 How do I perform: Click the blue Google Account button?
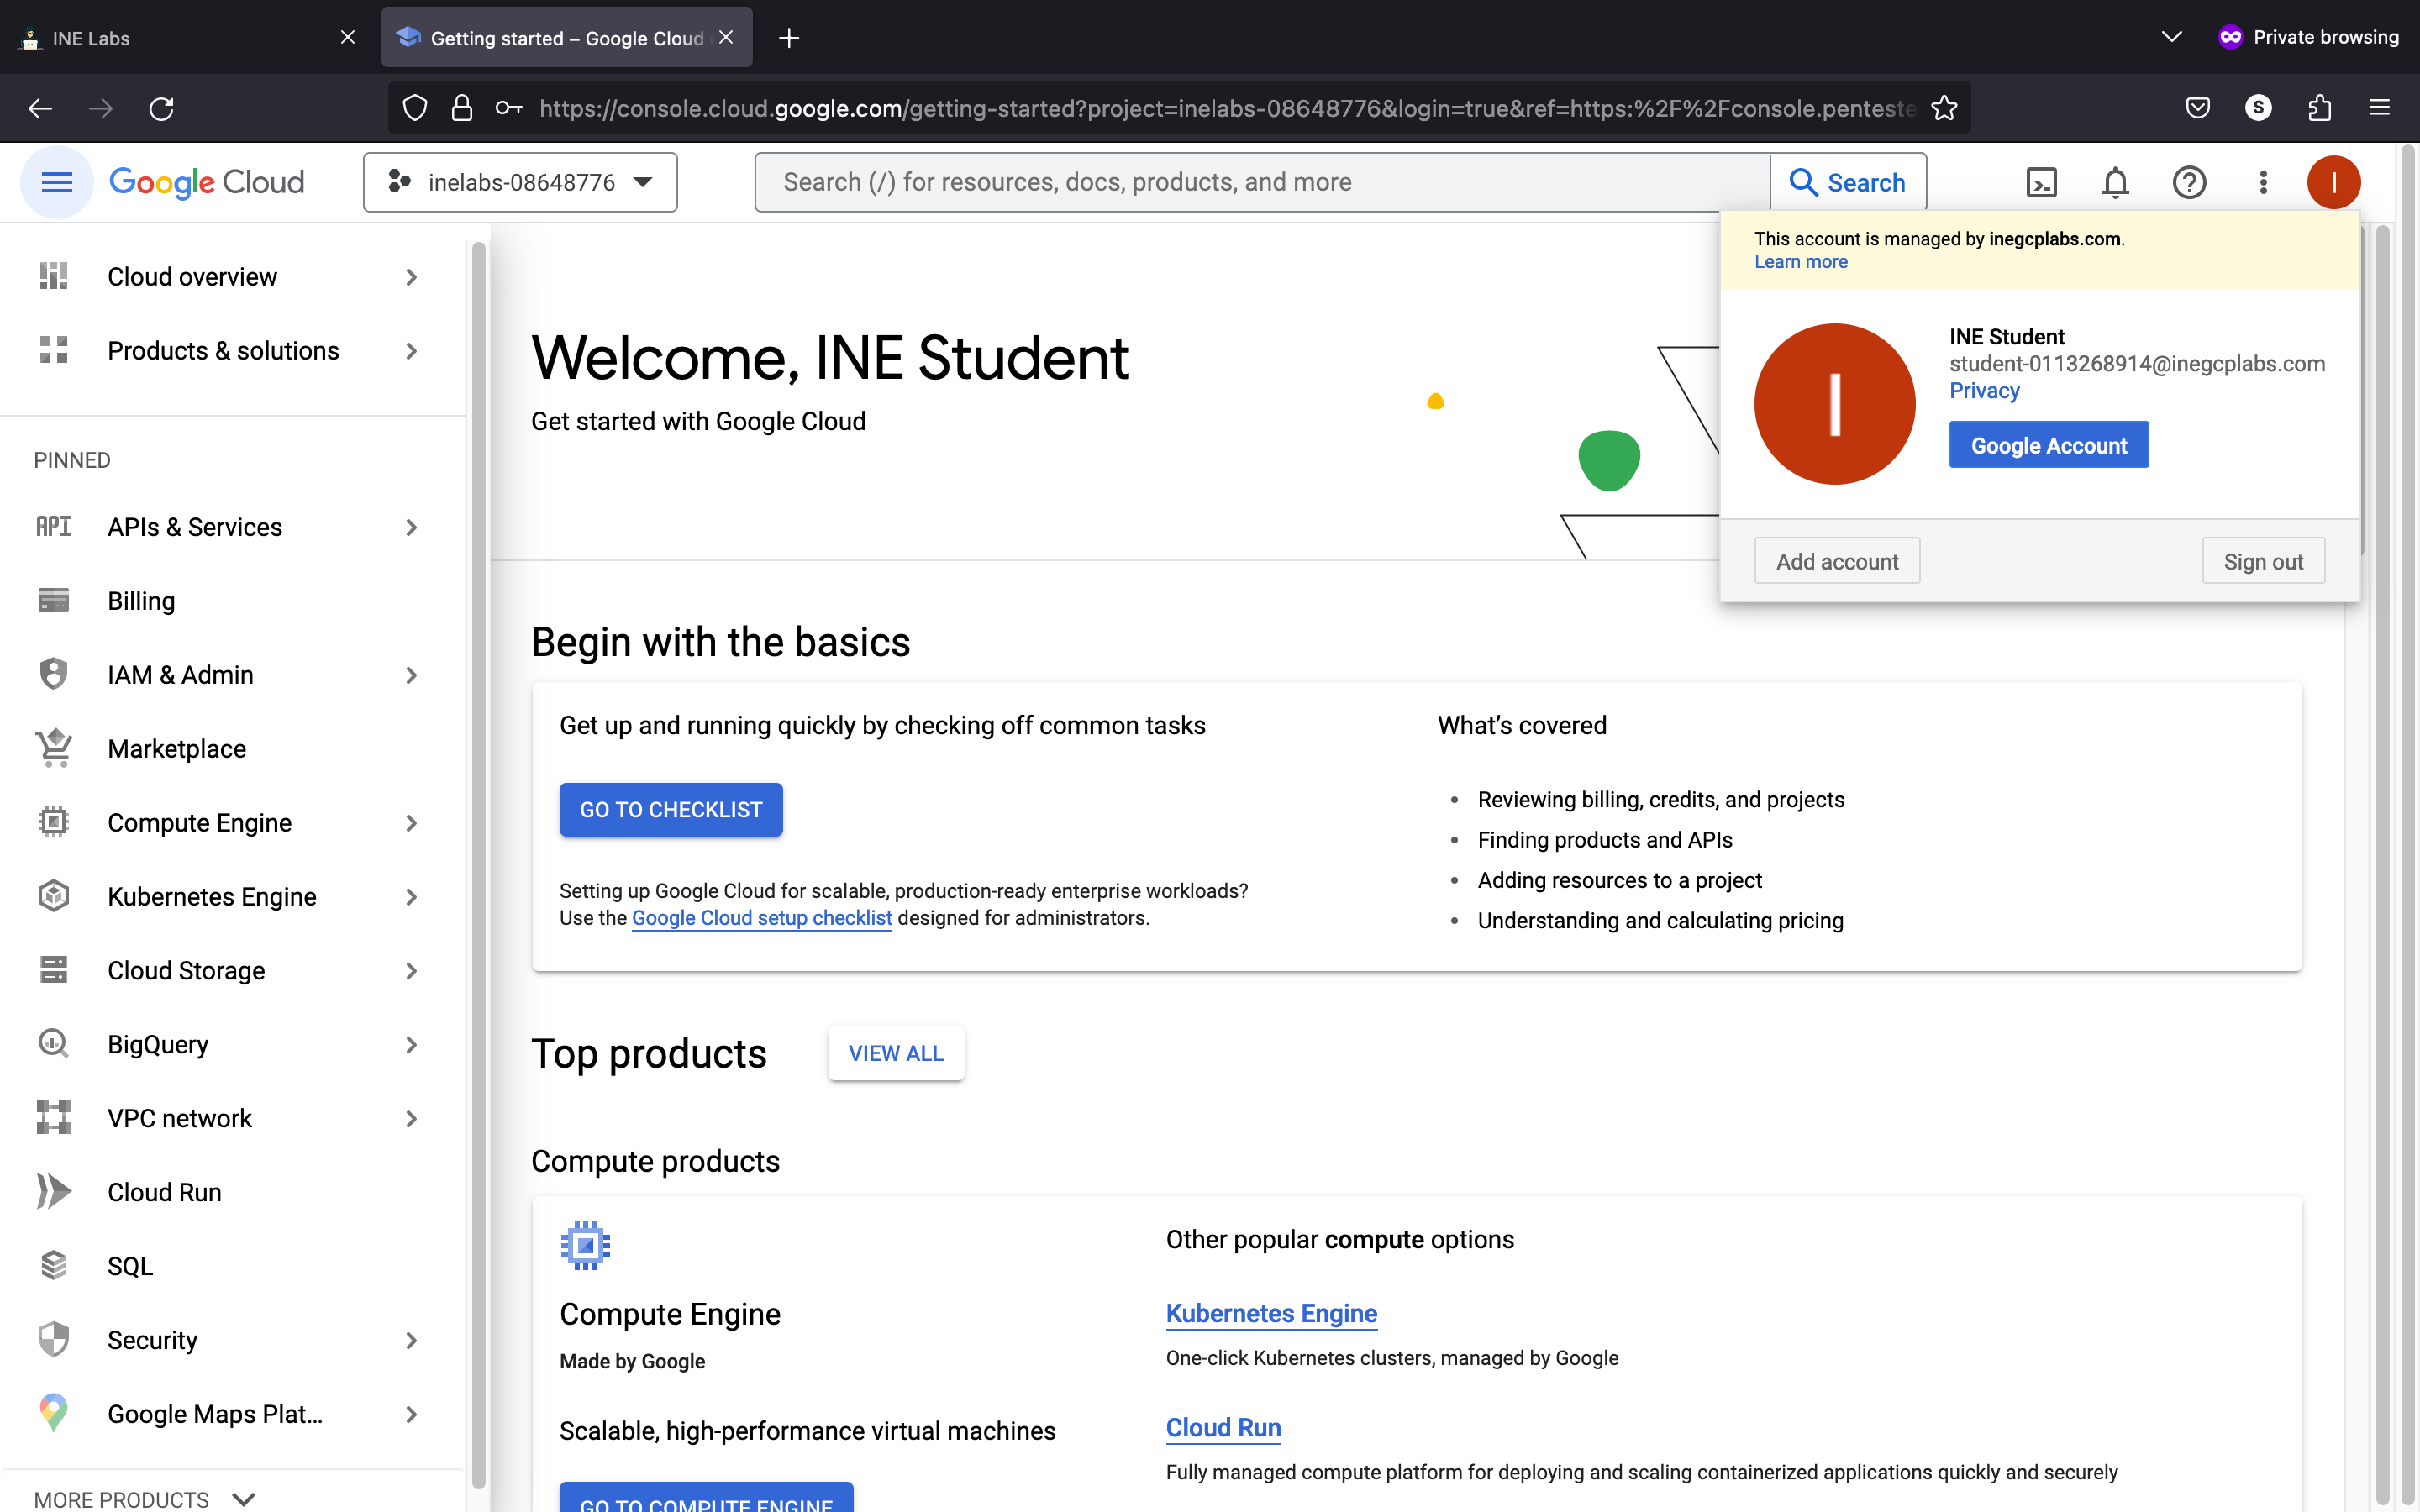[2049, 445]
